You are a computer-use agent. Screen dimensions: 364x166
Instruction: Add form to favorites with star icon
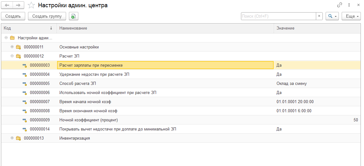point(31,5)
